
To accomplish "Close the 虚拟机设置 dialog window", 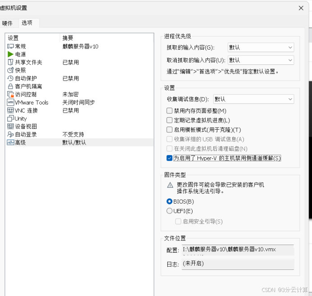I will 301,8.
